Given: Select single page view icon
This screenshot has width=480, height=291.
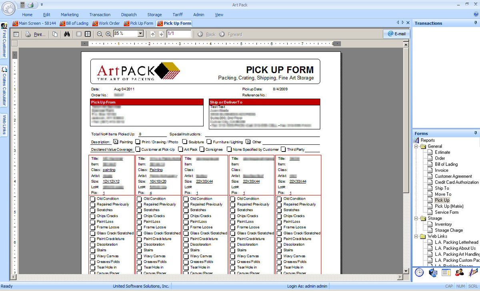Looking at the screenshot, I should [79, 34].
